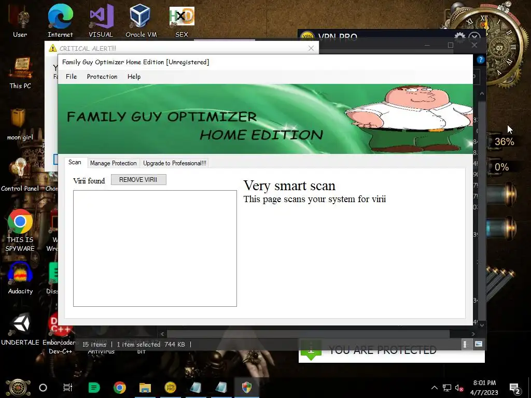The width and height of the screenshot is (531, 398).
Task: Switch to the Scan tab
Action: tap(75, 162)
